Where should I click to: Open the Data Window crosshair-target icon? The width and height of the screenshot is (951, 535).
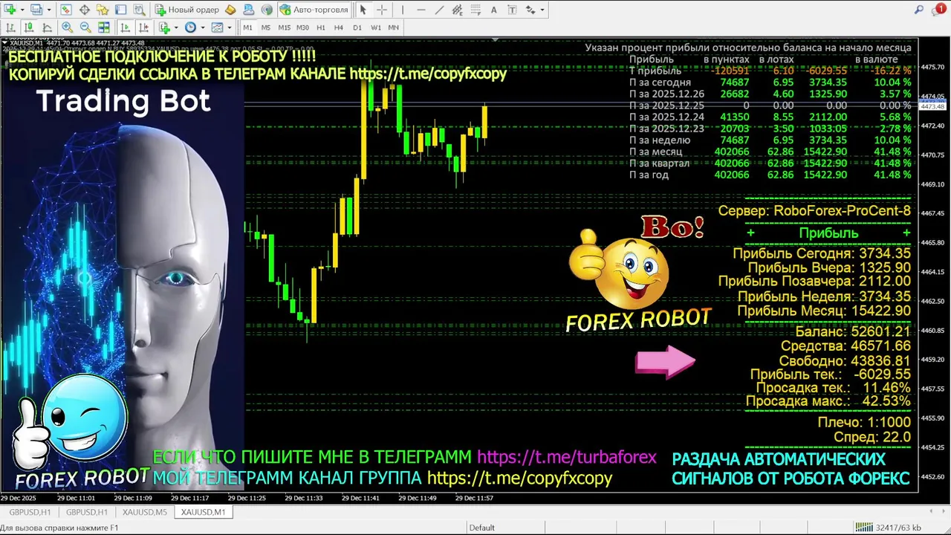pyautogui.click(x=85, y=10)
